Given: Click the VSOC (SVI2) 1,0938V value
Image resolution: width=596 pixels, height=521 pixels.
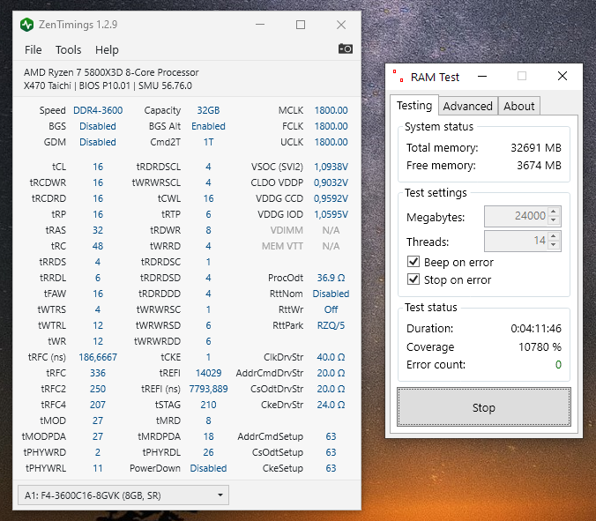Looking at the screenshot, I should click(x=331, y=167).
